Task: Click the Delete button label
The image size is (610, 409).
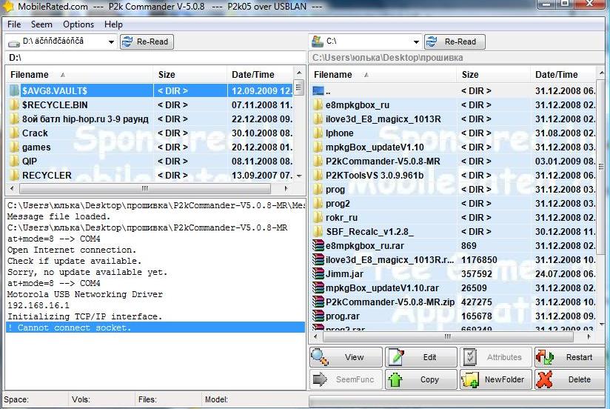Action: (579, 379)
